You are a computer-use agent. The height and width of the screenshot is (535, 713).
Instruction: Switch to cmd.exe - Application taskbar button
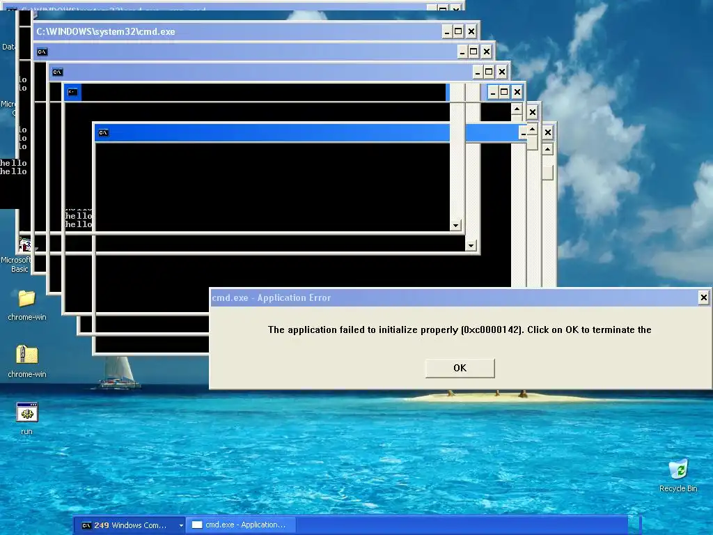(x=241, y=525)
